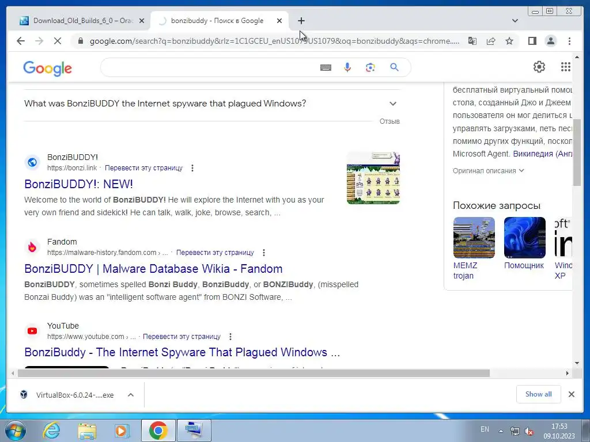Expand Оригинал описания dropdown
The height and width of the screenshot is (442, 590).
point(489,170)
